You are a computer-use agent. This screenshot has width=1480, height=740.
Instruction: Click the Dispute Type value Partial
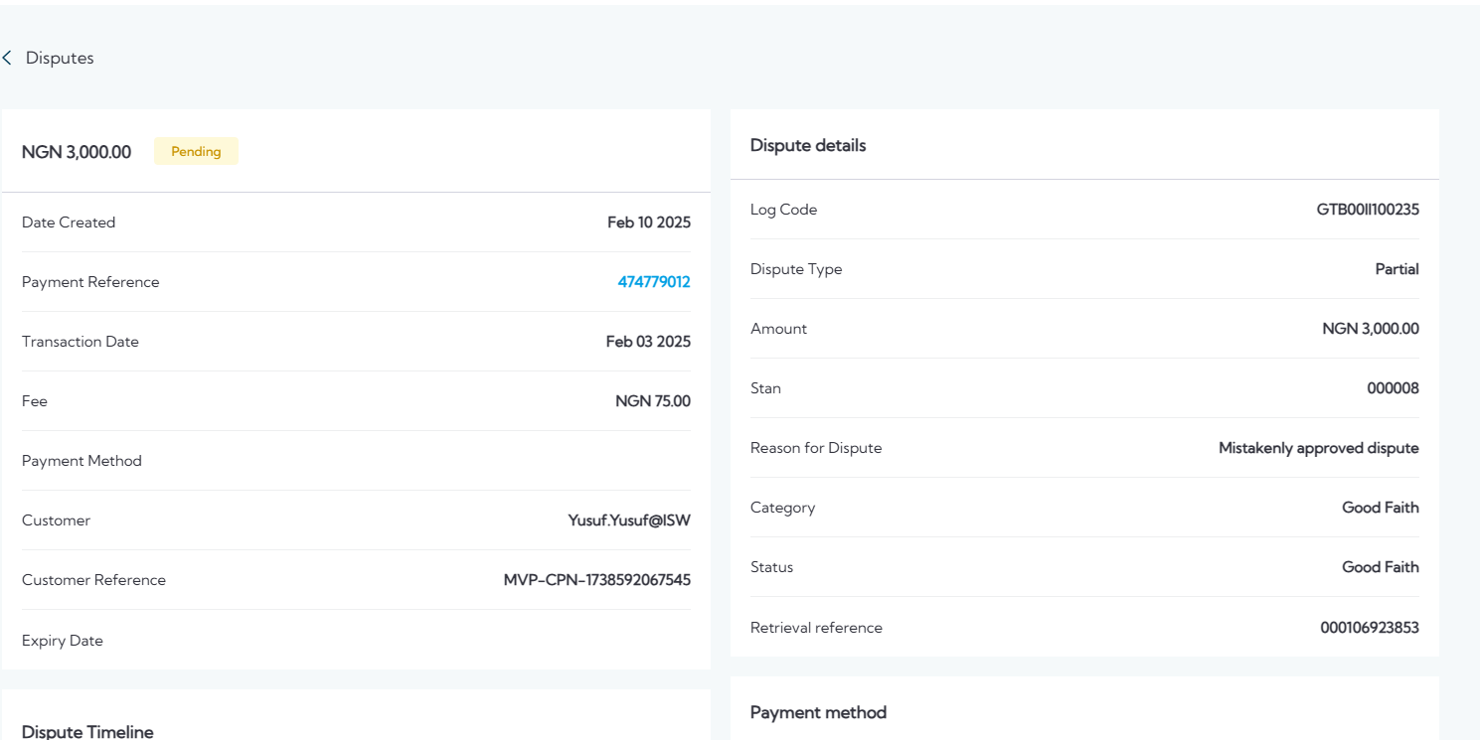click(1397, 269)
